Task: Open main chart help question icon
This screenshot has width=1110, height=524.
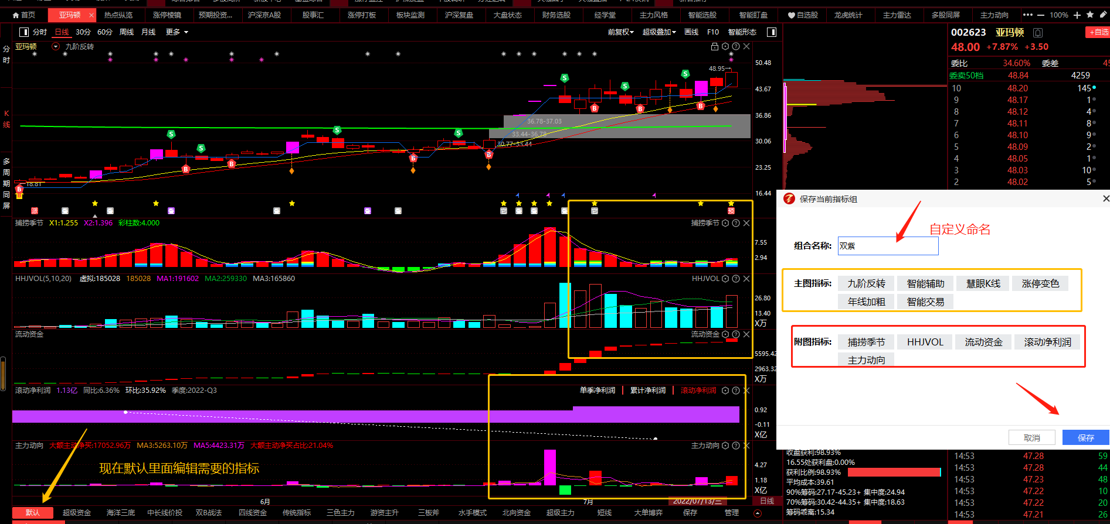Action: [736, 46]
